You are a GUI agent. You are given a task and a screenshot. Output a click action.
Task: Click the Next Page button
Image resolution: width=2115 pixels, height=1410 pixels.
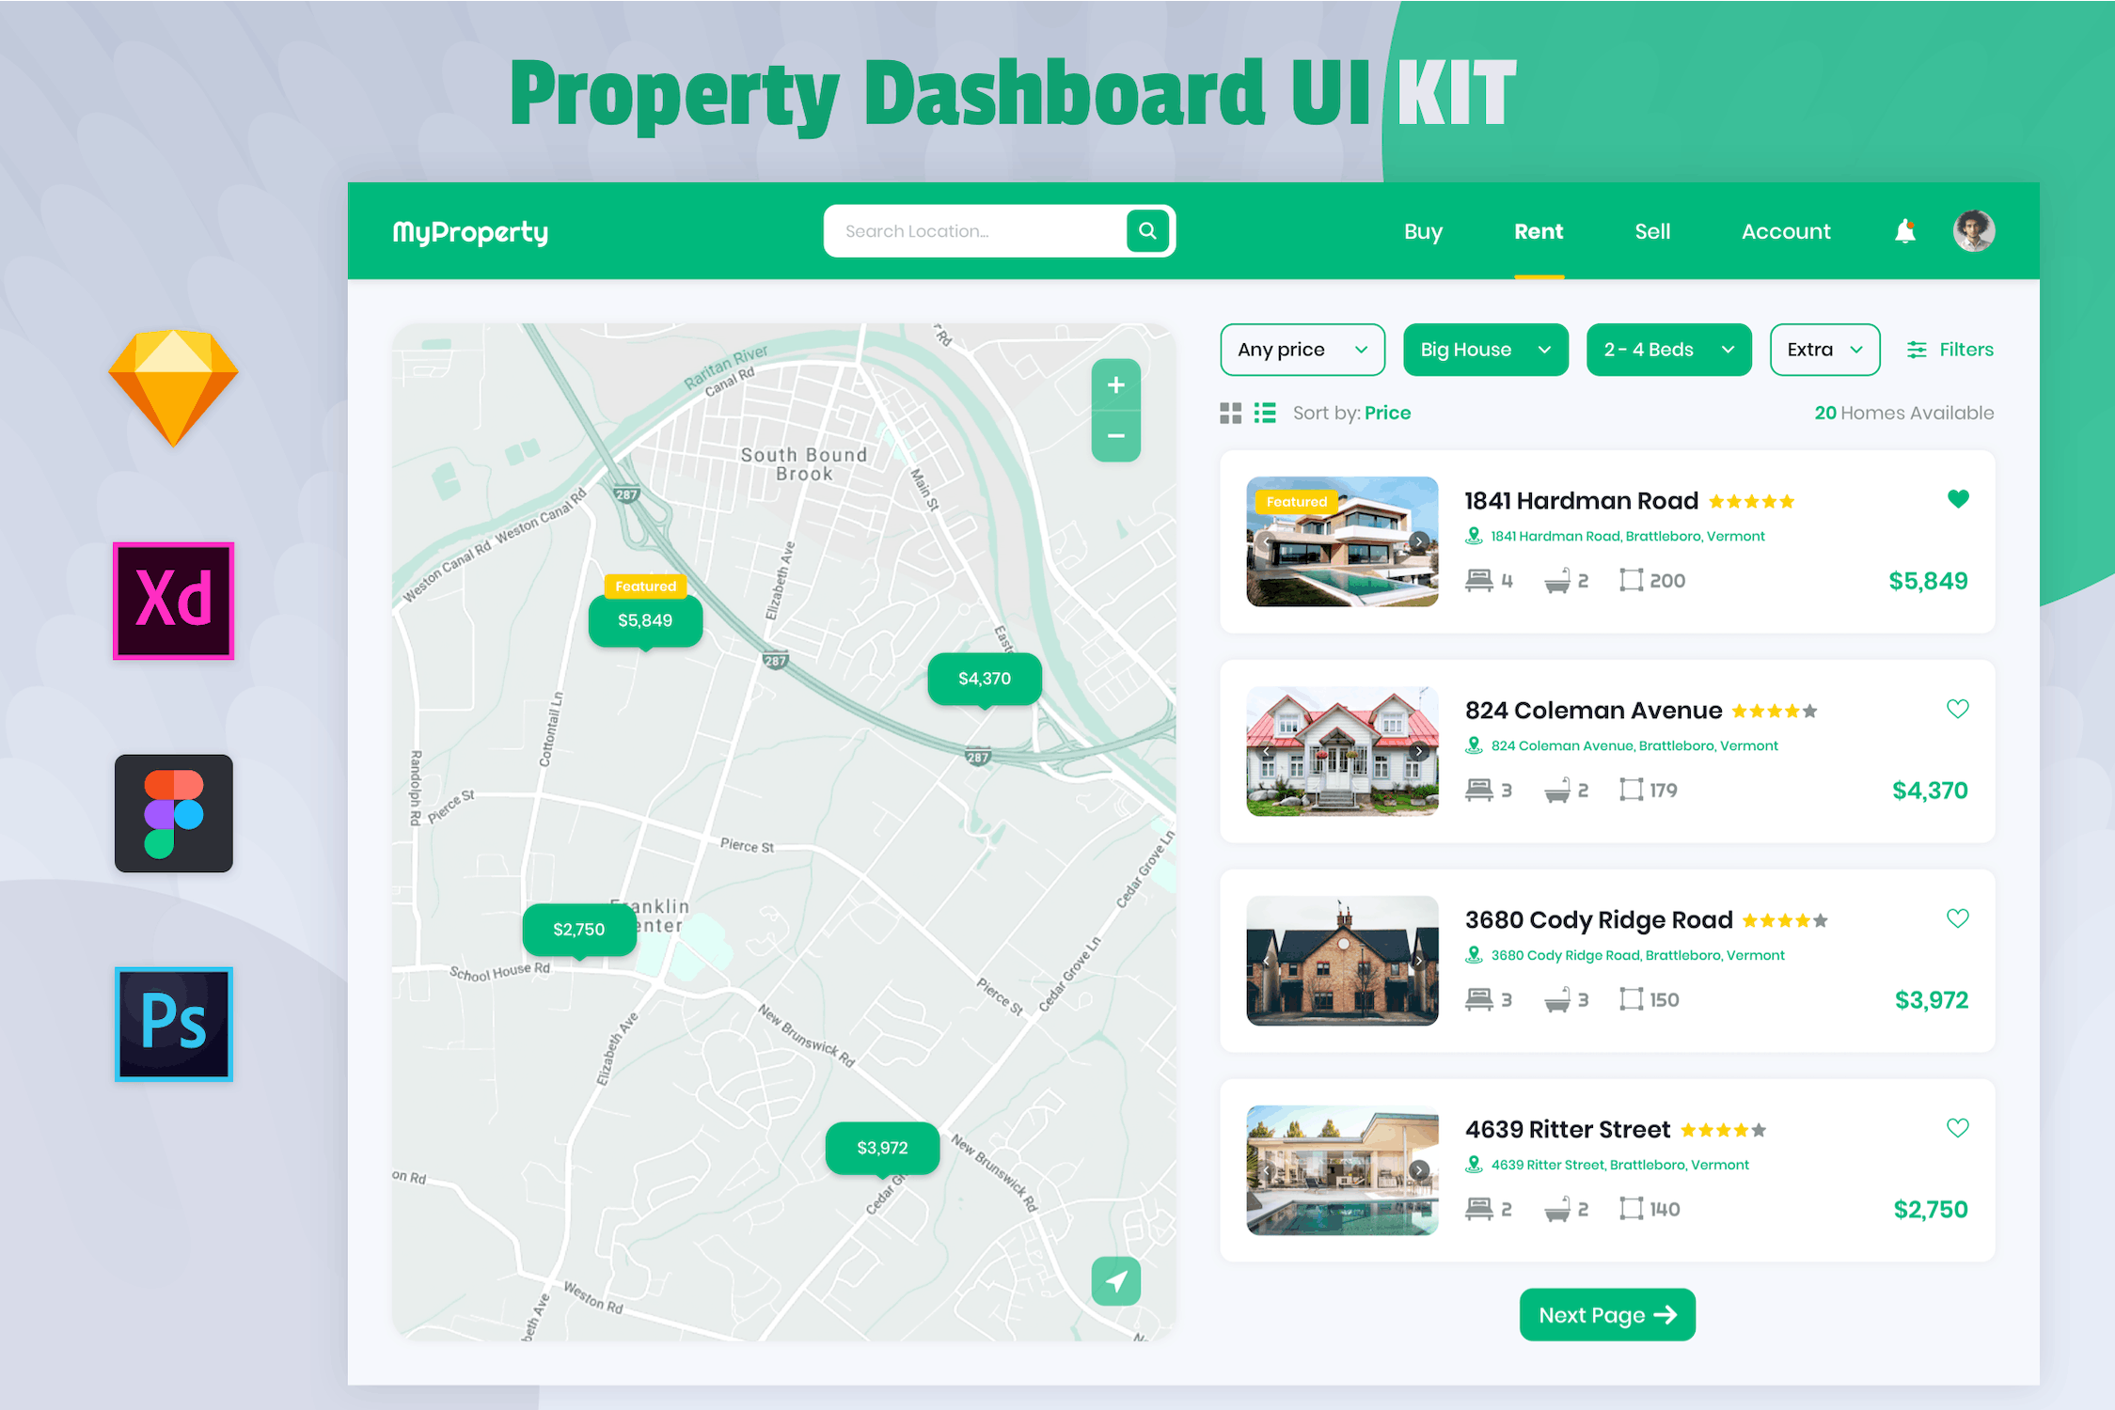coord(1607,1315)
